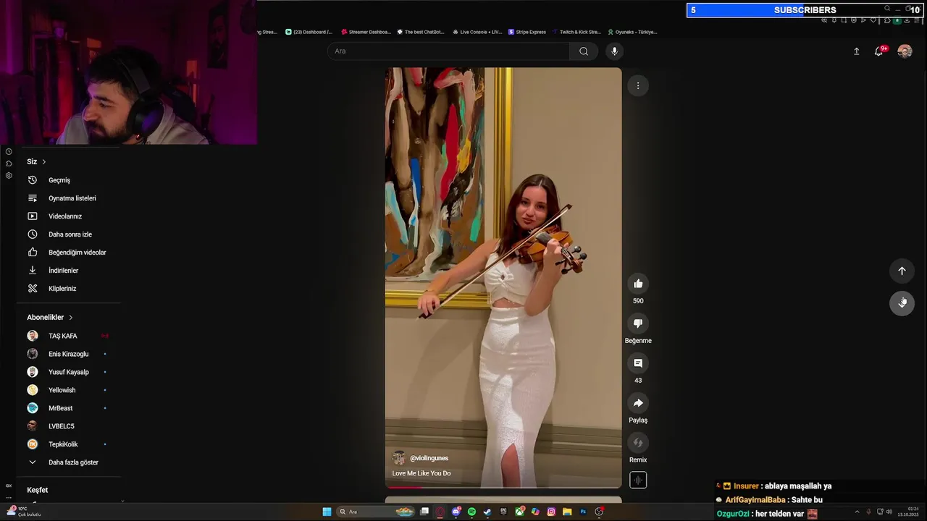Open @violingunes channel from Short
The width and height of the screenshot is (927, 521).
point(429,458)
